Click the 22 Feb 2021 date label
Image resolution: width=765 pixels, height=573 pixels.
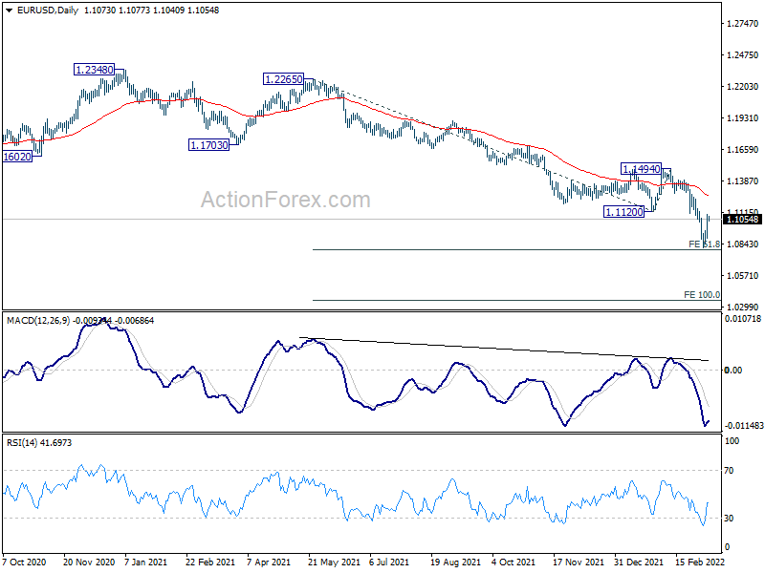click(210, 562)
